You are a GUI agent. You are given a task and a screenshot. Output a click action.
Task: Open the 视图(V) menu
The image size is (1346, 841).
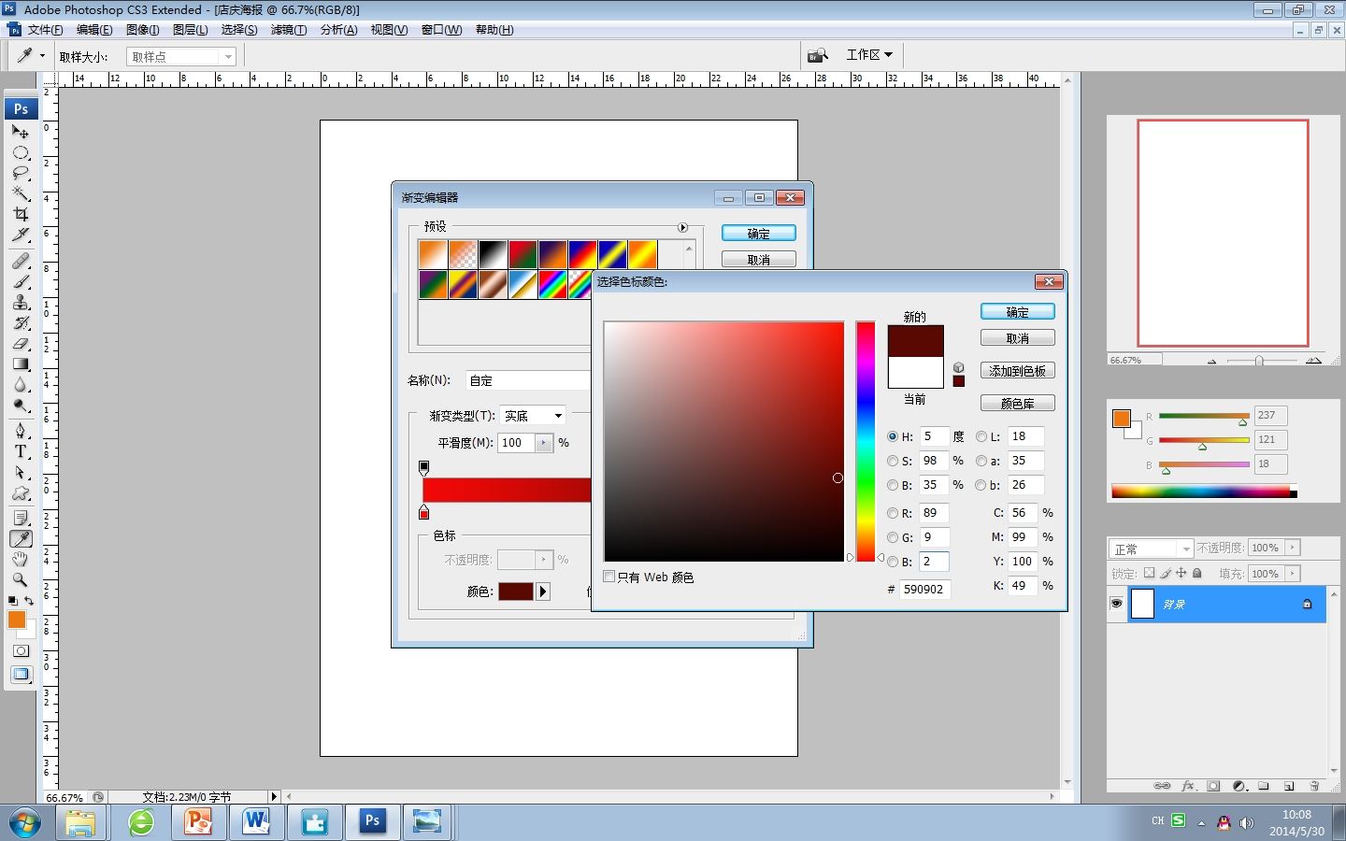point(389,30)
